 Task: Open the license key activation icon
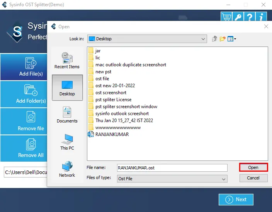coord(238,17)
